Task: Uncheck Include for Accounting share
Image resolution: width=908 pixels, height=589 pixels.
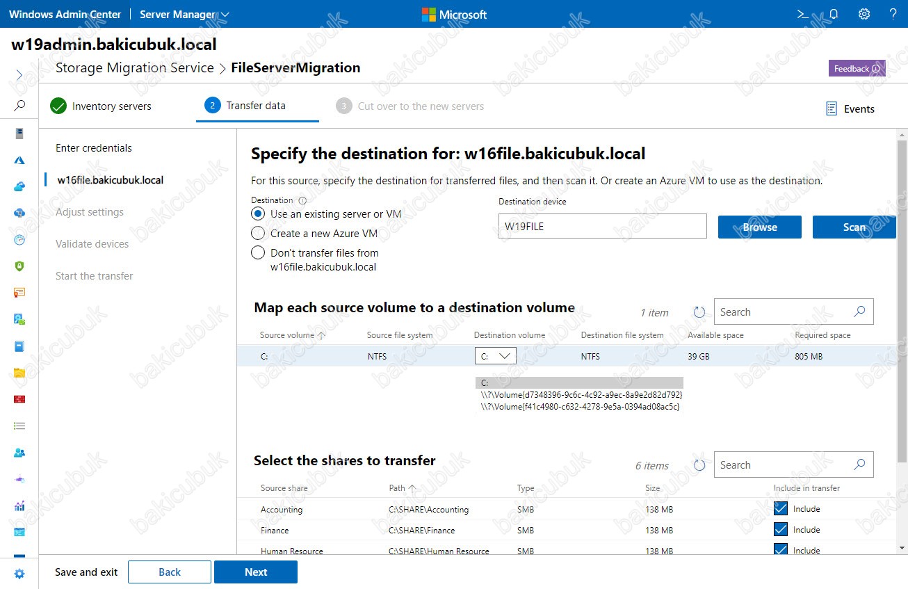Action: 781,509
